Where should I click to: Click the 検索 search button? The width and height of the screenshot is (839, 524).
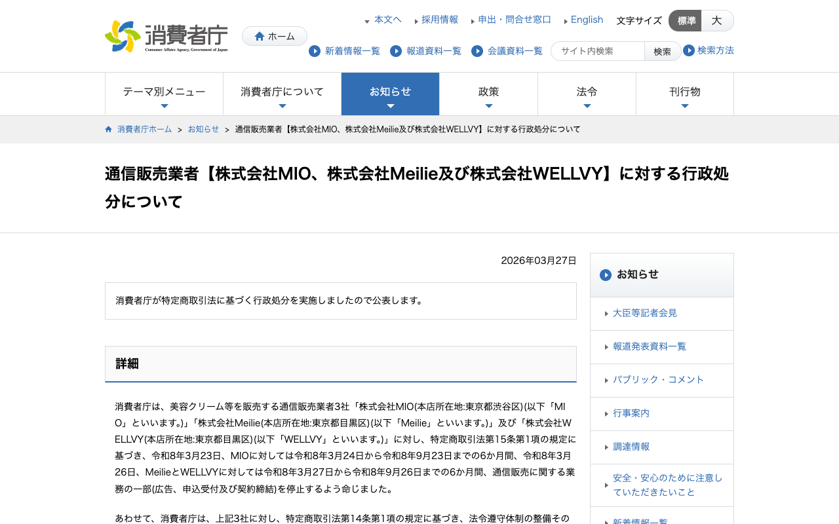click(663, 51)
